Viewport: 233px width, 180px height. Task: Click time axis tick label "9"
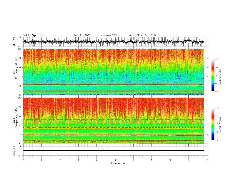tap(188, 160)
